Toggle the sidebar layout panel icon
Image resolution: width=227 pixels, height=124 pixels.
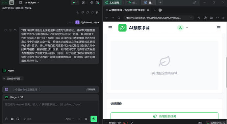[20, 2]
